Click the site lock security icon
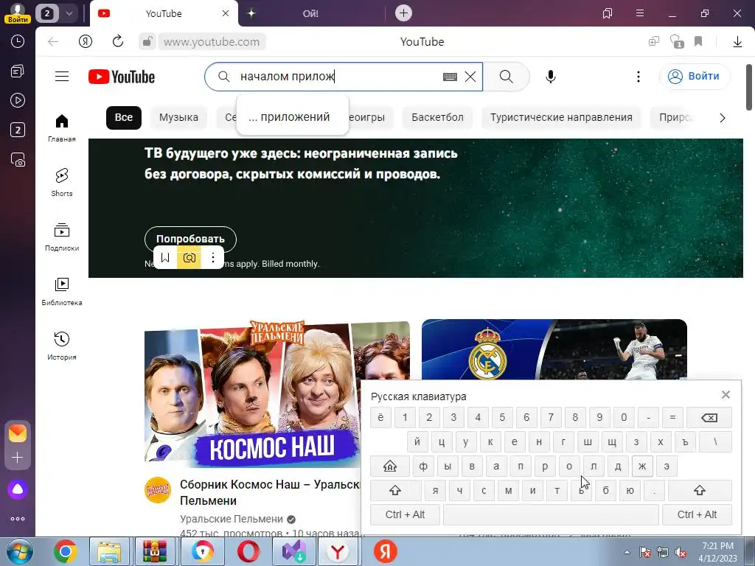The height and width of the screenshot is (566, 755). (x=147, y=41)
